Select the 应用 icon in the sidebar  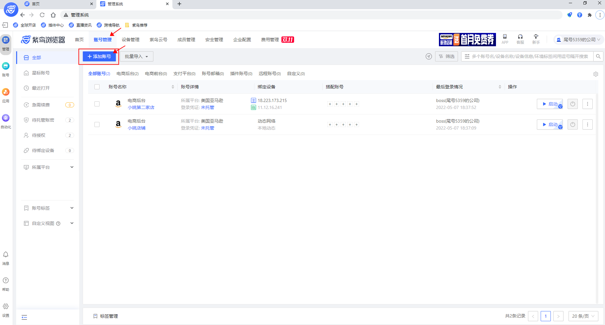5,94
